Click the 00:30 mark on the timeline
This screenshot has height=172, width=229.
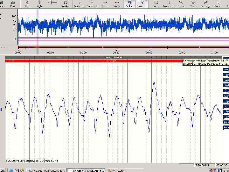click(x=116, y=52)
